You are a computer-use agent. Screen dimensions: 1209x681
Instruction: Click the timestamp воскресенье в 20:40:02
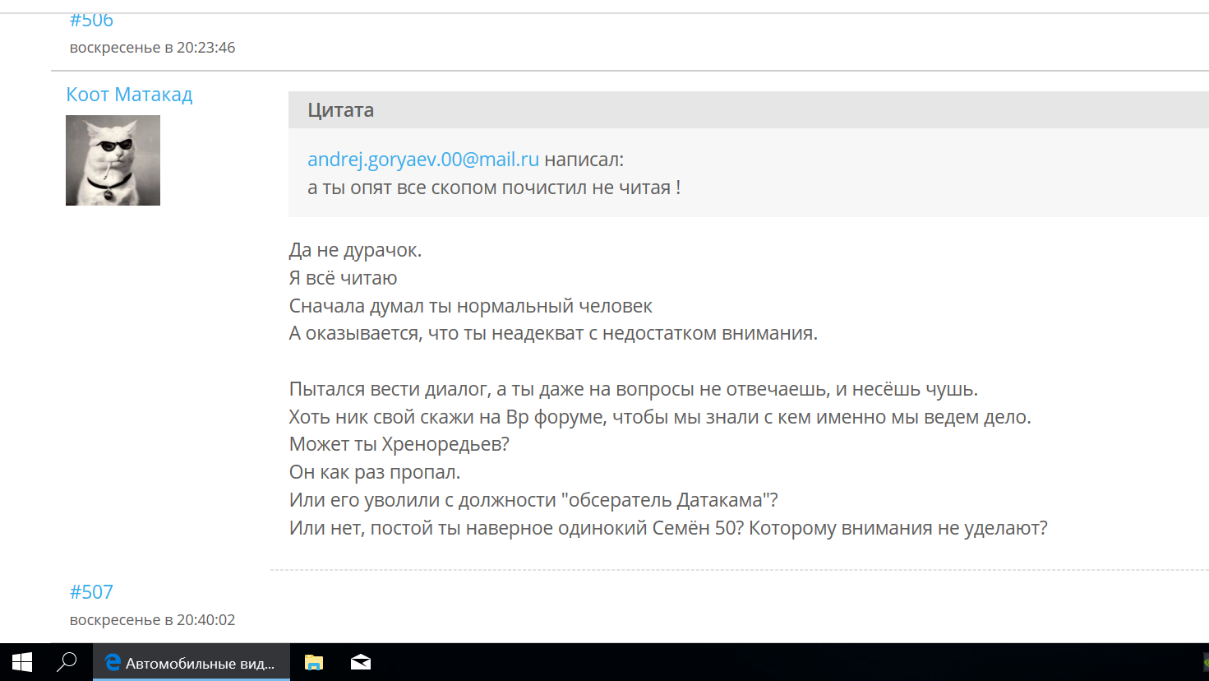coord(152,620)
